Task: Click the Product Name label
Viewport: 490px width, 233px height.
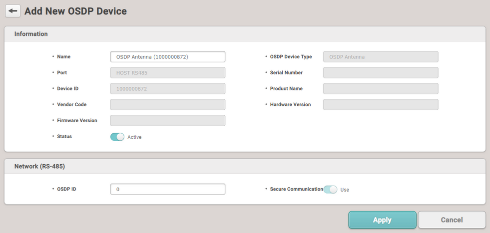Action: point(286,89)
